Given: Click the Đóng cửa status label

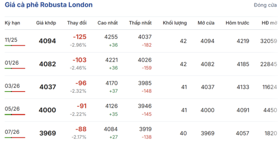Looking at the screenshot, I should (265, 5).
